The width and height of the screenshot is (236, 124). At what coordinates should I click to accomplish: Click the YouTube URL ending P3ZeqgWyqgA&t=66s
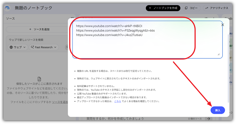115,31
